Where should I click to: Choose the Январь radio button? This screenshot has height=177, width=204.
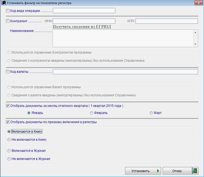pyautogui.click(x=29, y=113)
